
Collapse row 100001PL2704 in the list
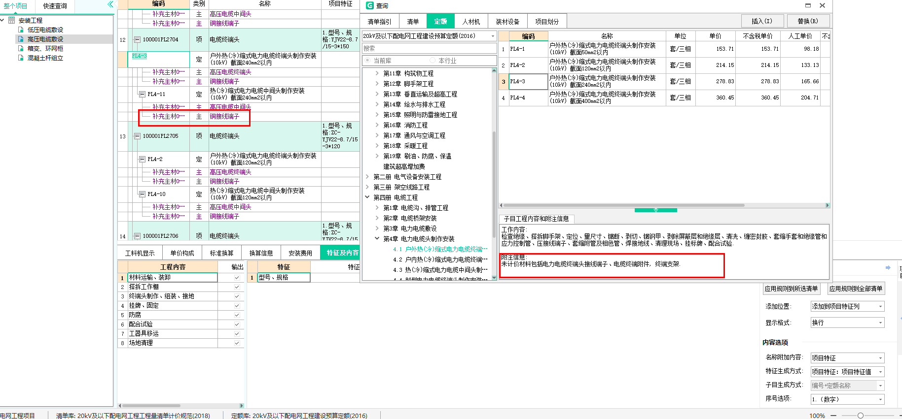pos(138,40)
